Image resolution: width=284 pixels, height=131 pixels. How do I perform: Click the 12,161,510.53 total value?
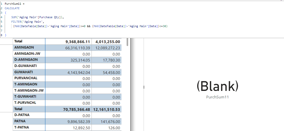[107, 110]
